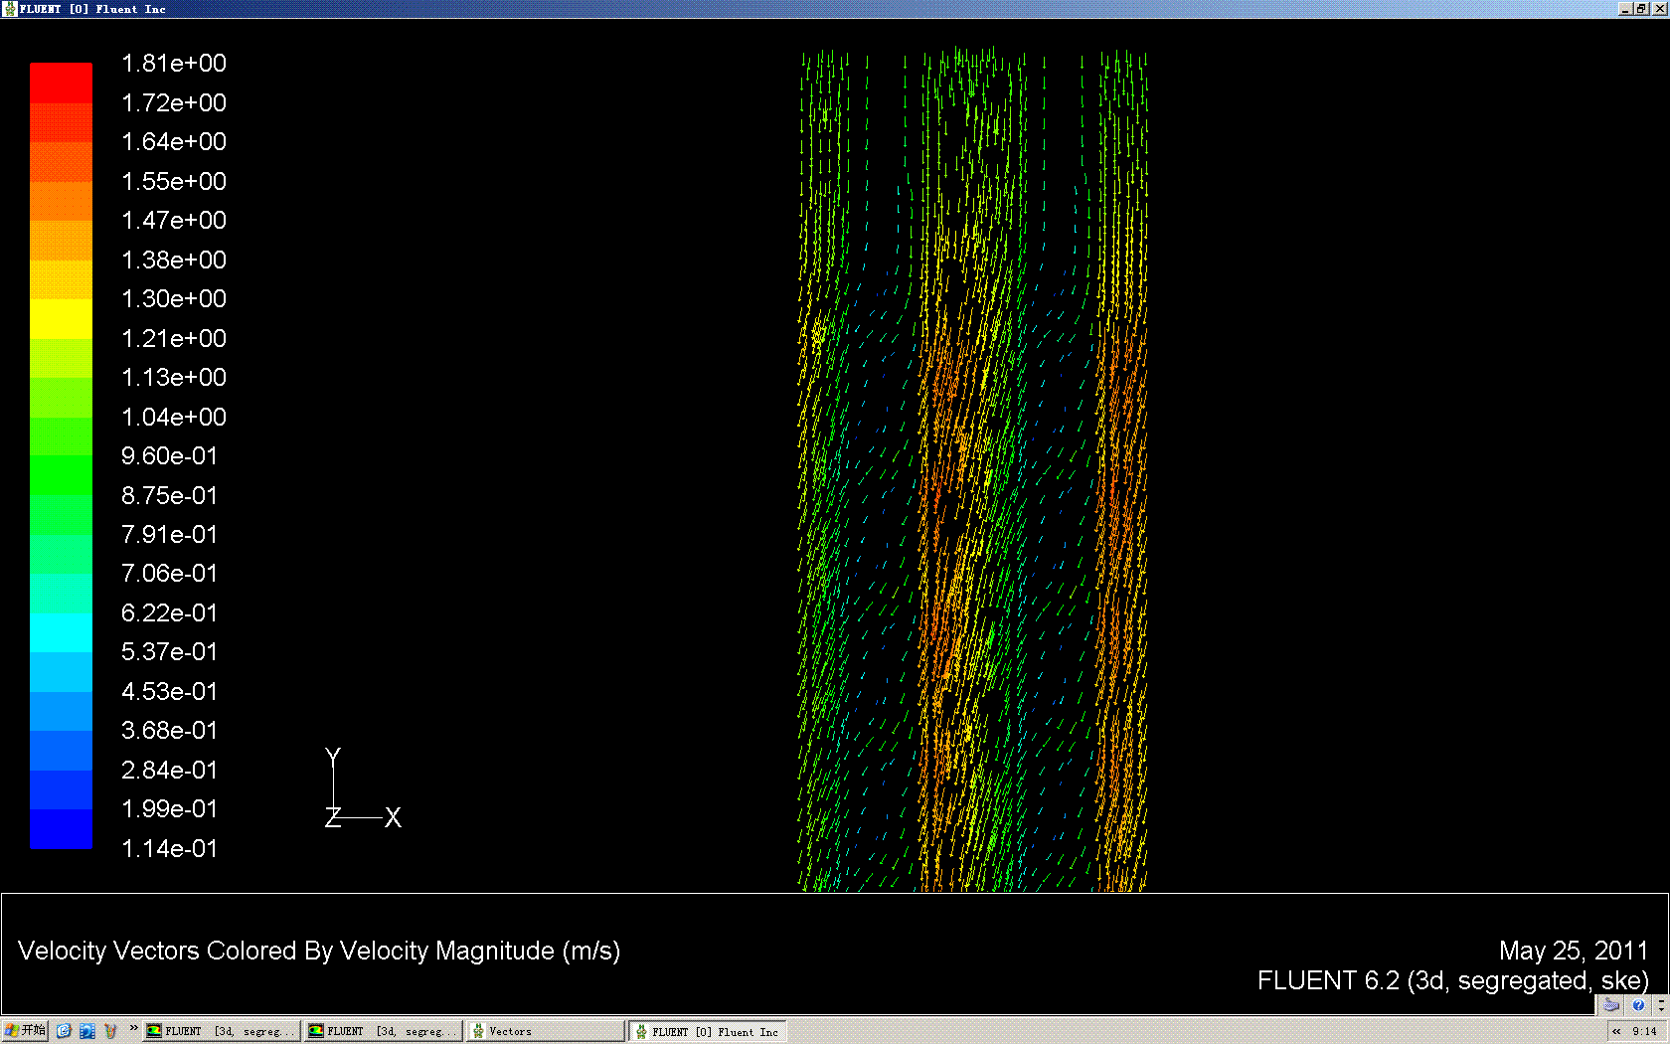Click the red swatch at the legend top

click(61, 83)
